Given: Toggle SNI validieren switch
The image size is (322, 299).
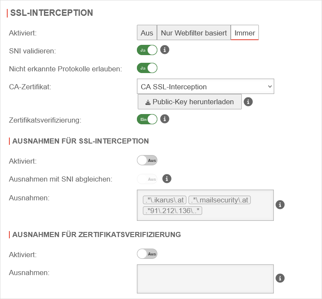Looking at the screenshot, I should coord(147,50).
